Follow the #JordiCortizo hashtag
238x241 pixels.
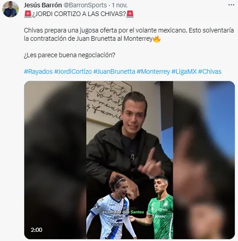pyautogui.click(x=73, y=71)
